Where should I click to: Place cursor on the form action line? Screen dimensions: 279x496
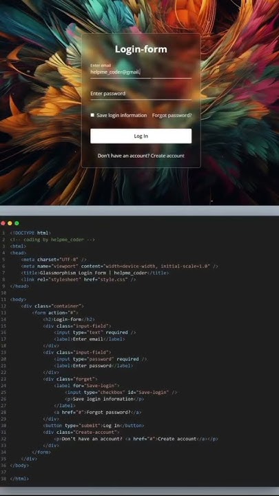click(55, 313)
